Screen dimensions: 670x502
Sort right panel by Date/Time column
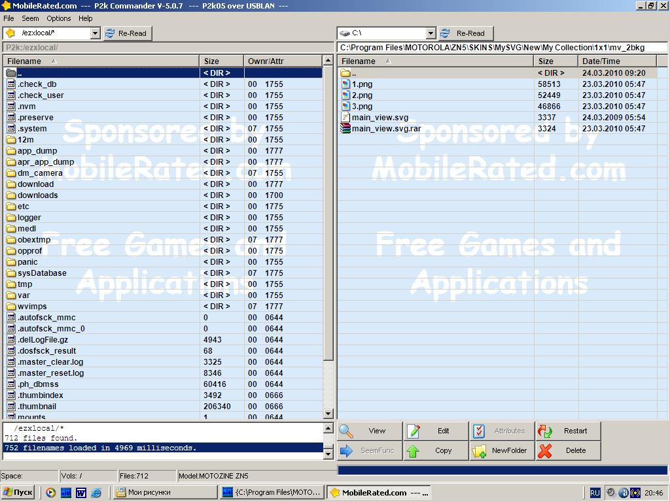(617, 61)
